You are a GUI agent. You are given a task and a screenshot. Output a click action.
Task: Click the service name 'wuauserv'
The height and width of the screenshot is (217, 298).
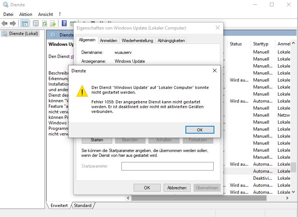(x=123, y=52)
